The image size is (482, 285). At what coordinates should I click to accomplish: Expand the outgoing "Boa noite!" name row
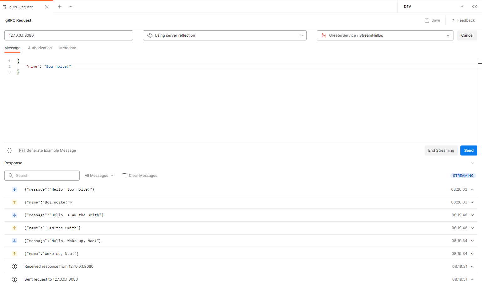(472, 202)
